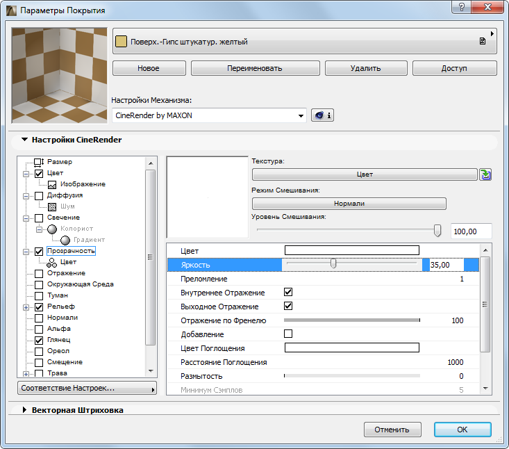Toggle the Цвет channel checkbox
509x449 pixels.
[x=39, y=174]
